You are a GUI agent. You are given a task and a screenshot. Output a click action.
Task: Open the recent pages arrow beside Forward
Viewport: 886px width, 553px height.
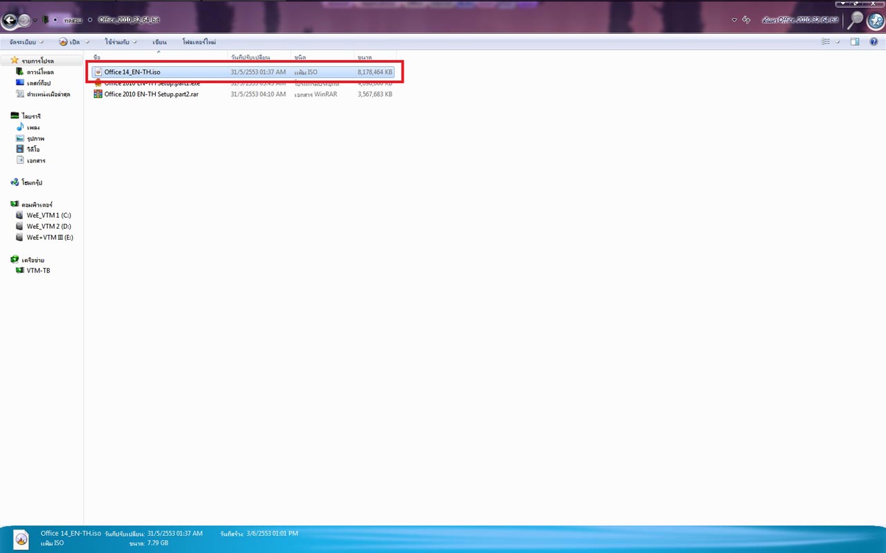35,21
